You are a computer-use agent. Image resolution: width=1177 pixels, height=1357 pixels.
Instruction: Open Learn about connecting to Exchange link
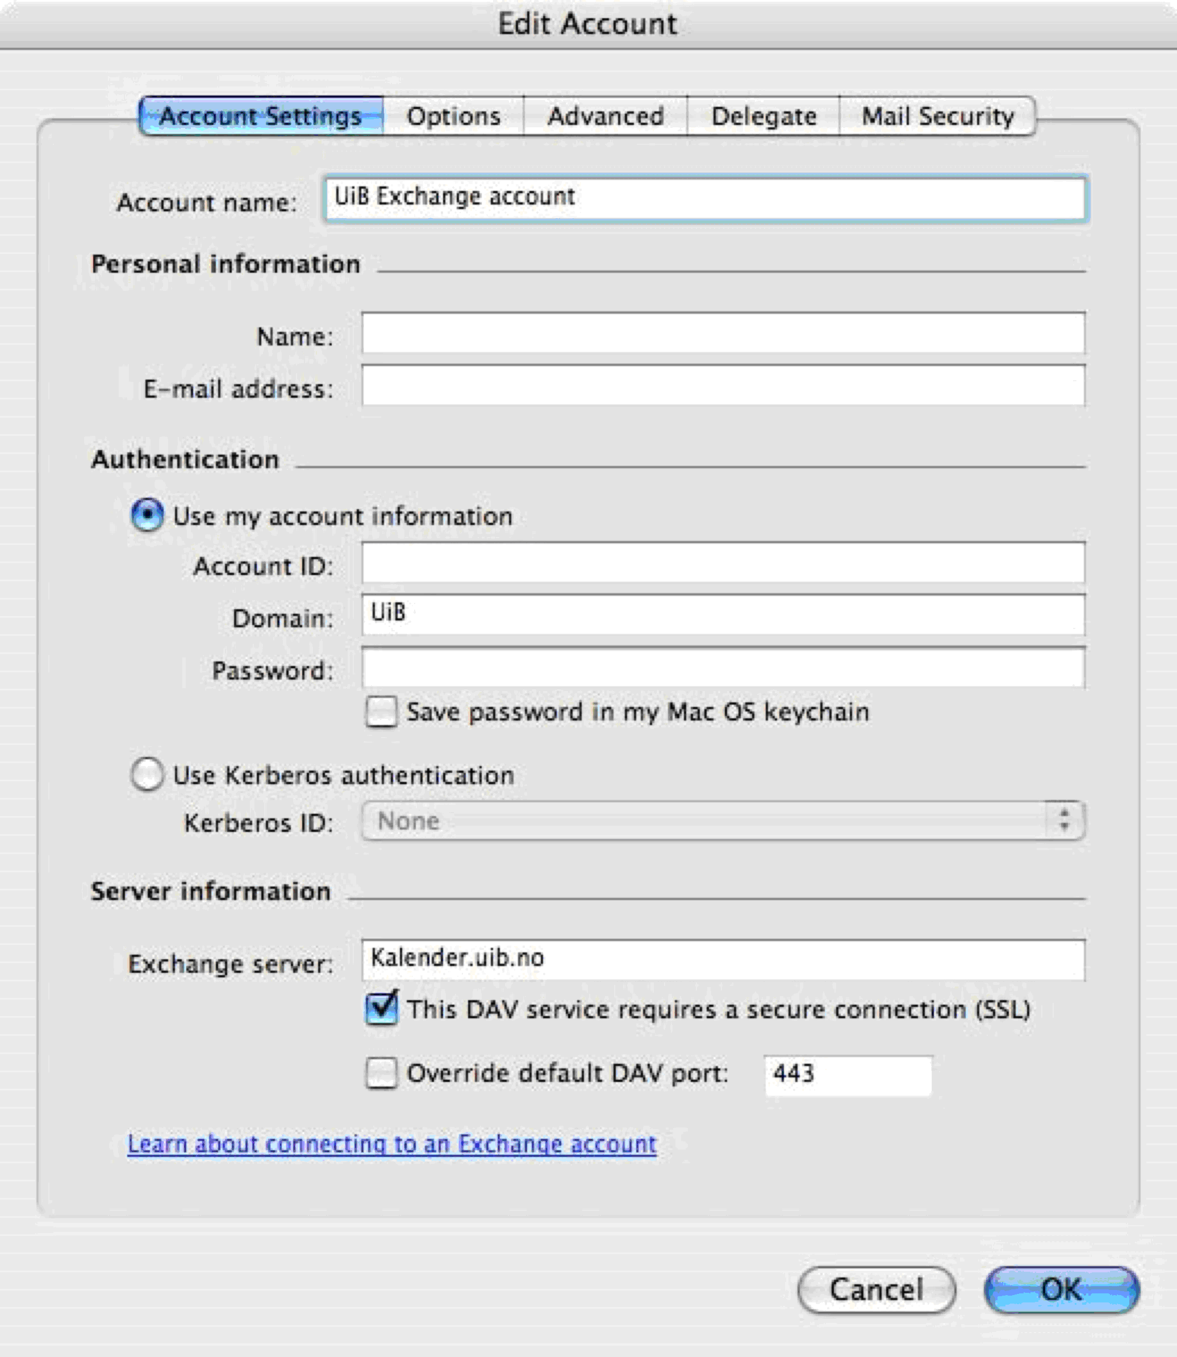click(392, 1144)
